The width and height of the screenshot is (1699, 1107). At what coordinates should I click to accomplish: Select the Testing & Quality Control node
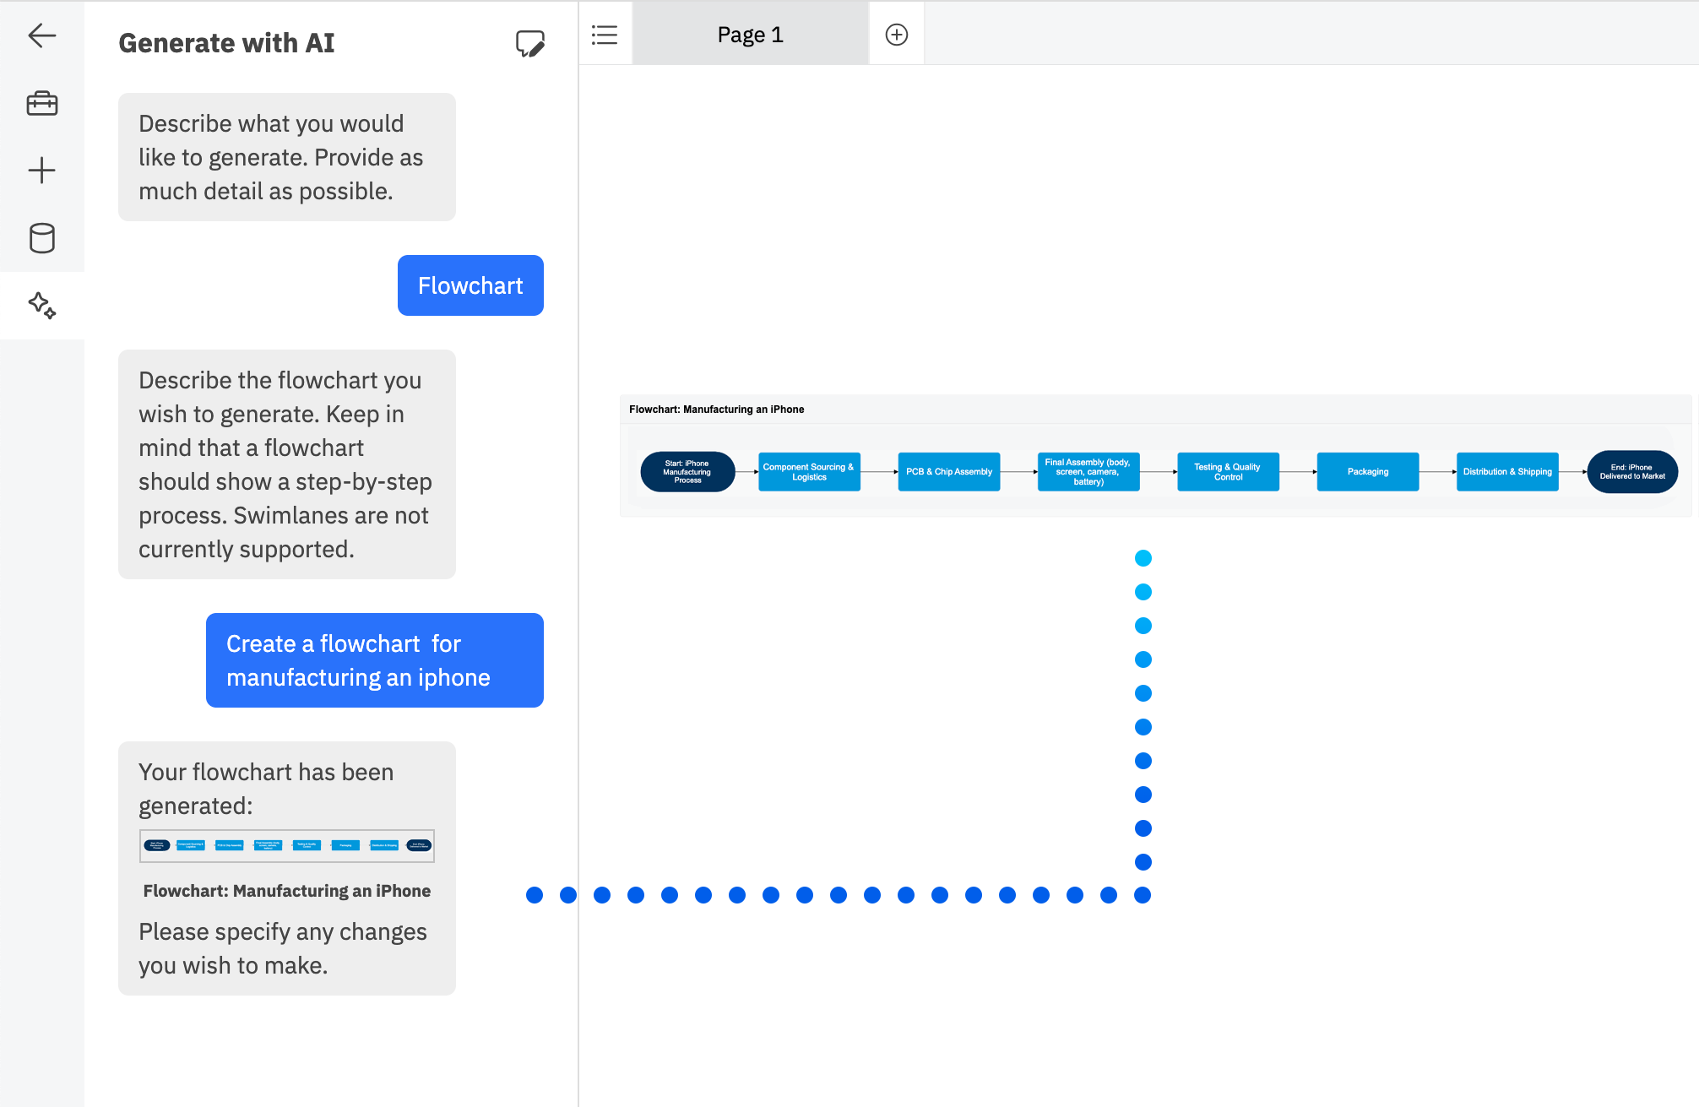point(1227,471)
